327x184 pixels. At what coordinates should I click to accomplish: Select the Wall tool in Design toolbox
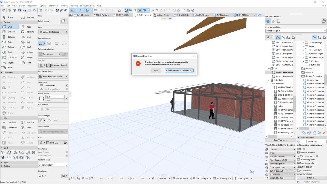10,27
